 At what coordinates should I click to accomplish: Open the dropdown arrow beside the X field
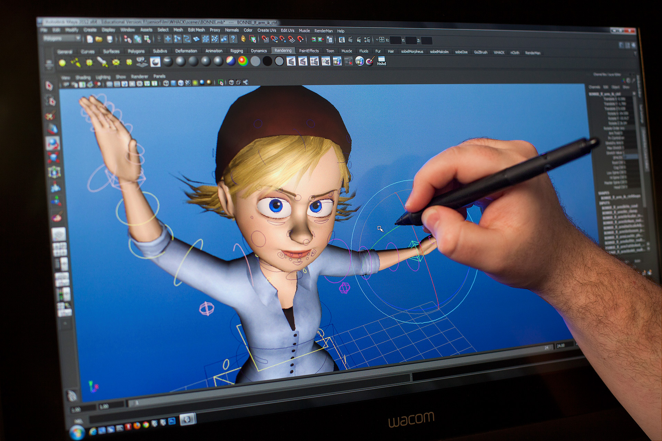click(377, 40)
